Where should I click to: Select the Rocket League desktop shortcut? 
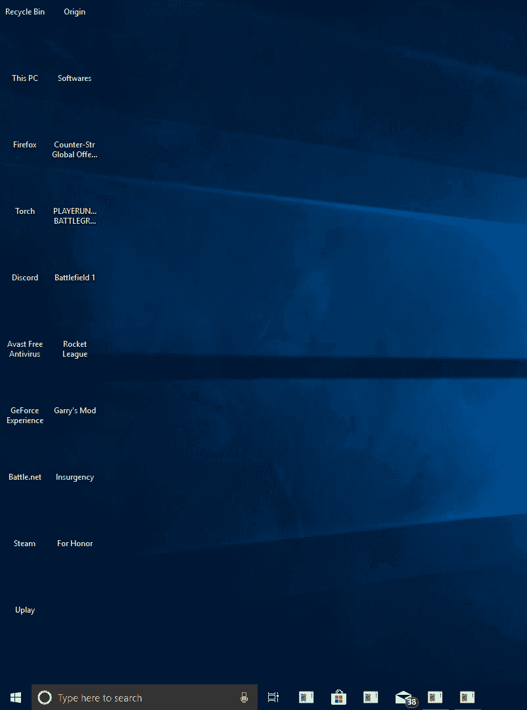coord(75,349)
